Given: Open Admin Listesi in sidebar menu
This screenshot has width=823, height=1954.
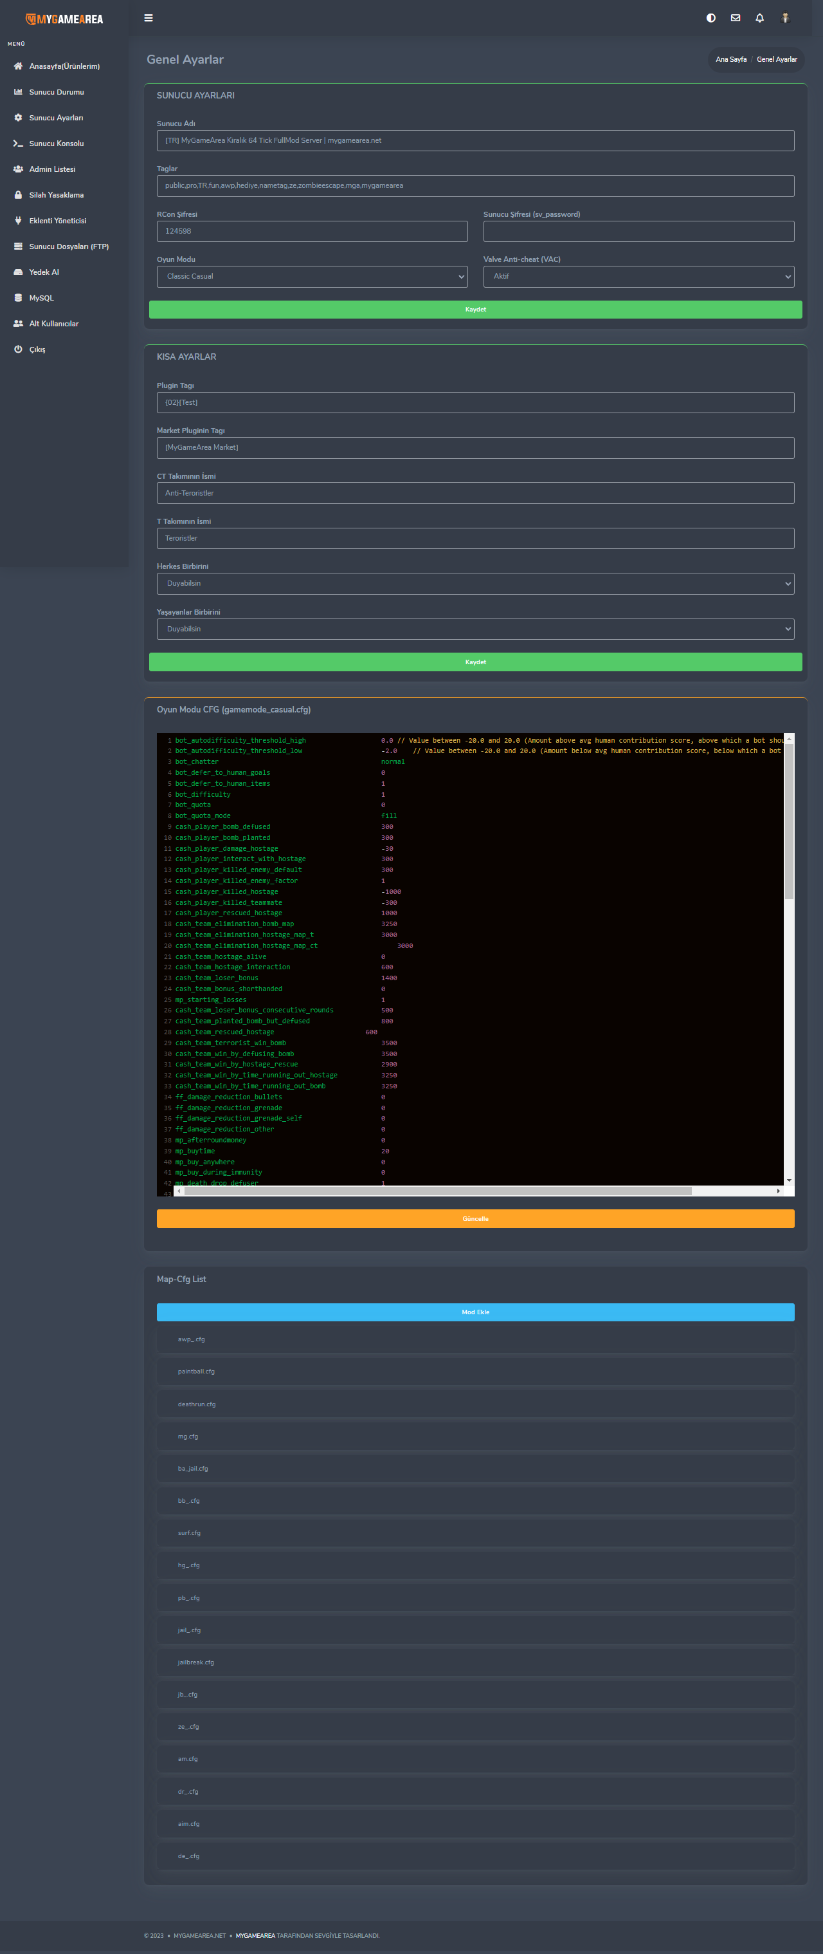Looking at the screenshot, I should [x=52, y=169].
